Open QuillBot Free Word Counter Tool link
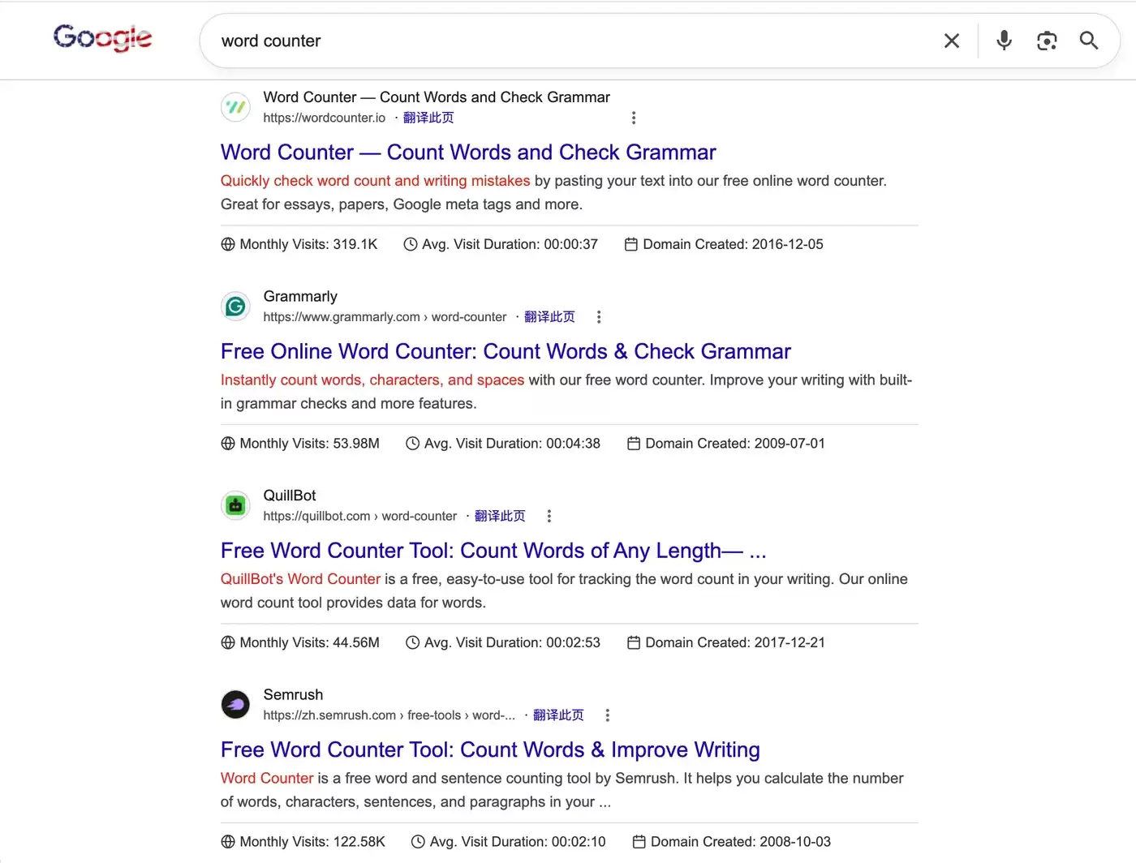 point(493,551)
